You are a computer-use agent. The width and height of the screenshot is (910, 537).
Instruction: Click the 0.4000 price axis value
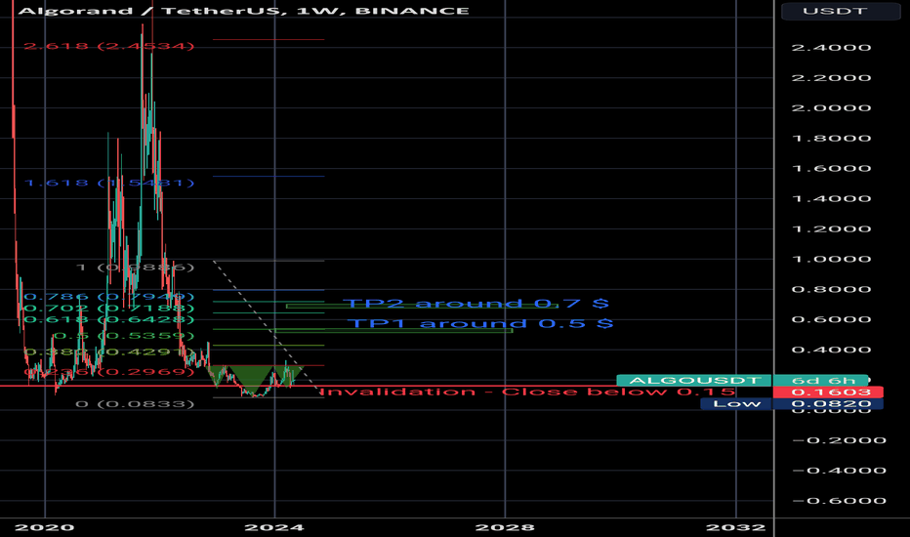(831, 350)
